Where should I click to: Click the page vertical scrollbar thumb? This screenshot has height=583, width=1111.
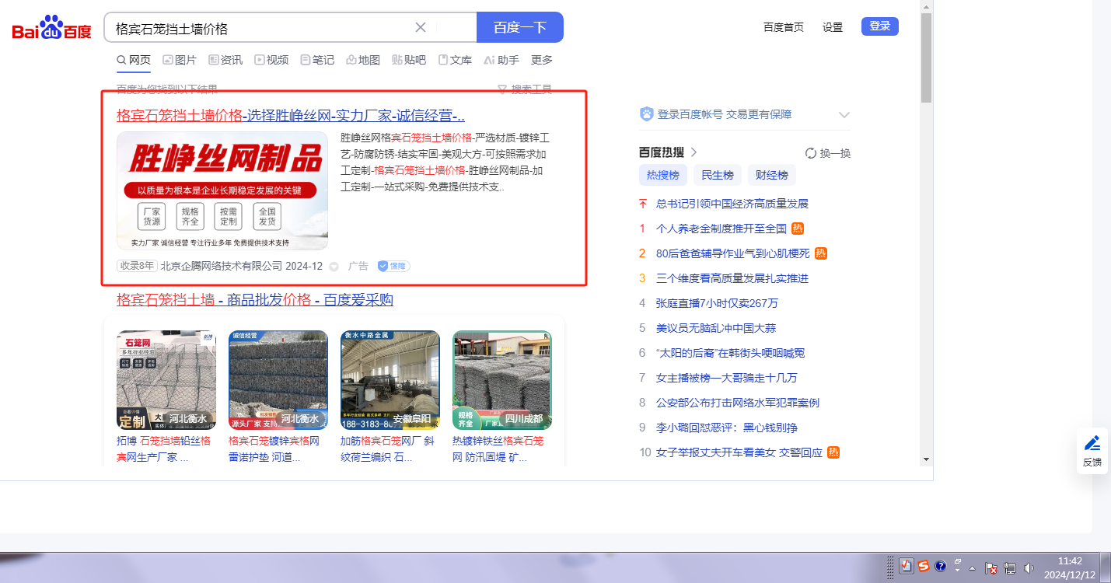926,56
